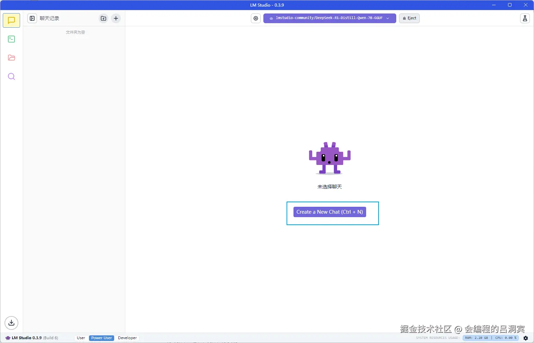Viewport: 534px width, 343px height.
Task: Switch to Developer mode
Action: tap(127, 338)
